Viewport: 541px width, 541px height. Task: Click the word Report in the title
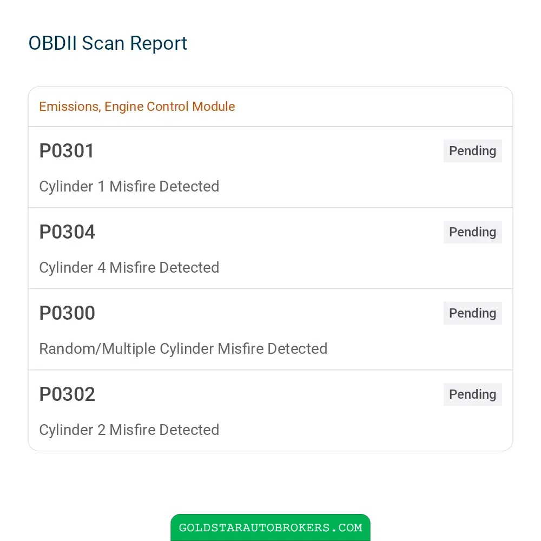tap(159, 44)
